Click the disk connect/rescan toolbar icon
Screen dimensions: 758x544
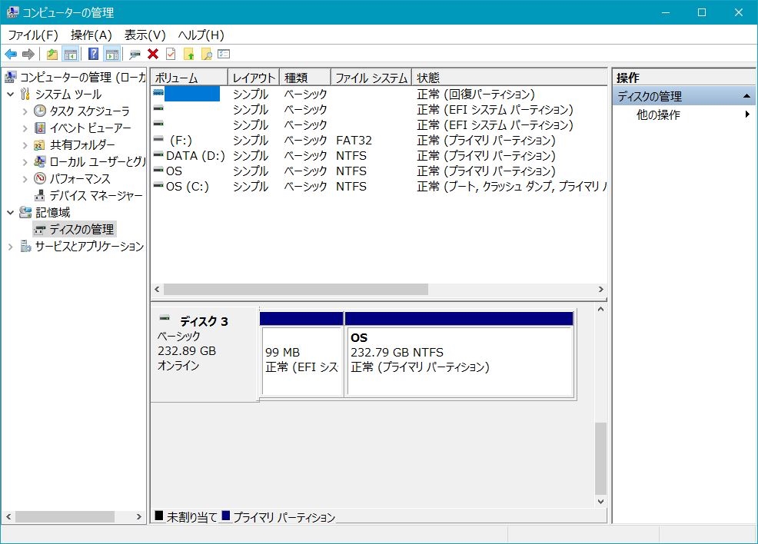[135, 54]
